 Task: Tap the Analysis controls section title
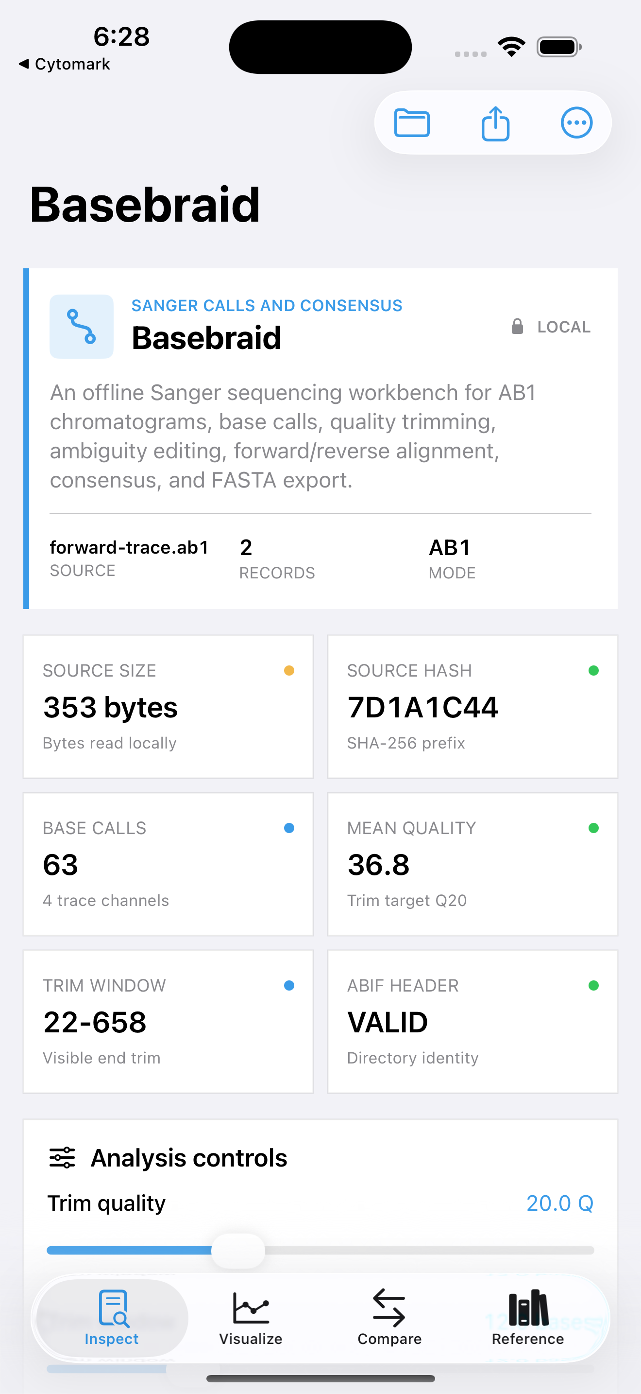[188, 1157]
